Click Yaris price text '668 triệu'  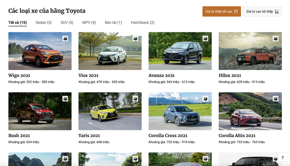(x=103, y=142)
